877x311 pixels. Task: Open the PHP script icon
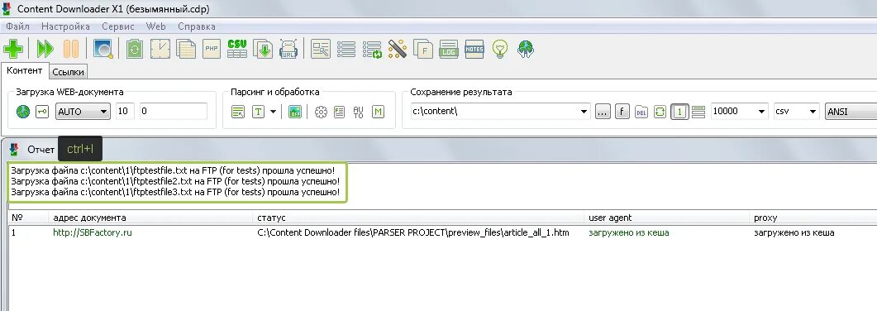pyautogui.click(x=212, y=49)
